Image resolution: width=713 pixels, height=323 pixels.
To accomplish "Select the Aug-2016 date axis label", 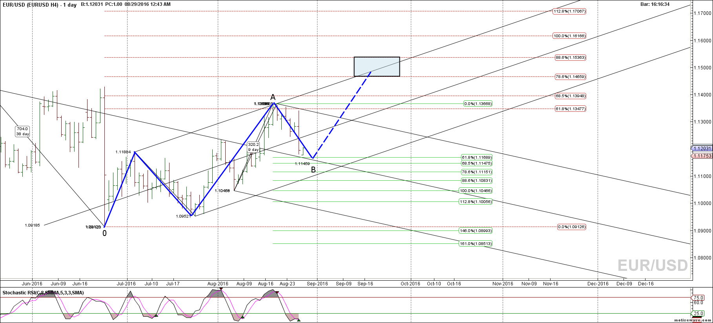I will (x=218, y=284).
